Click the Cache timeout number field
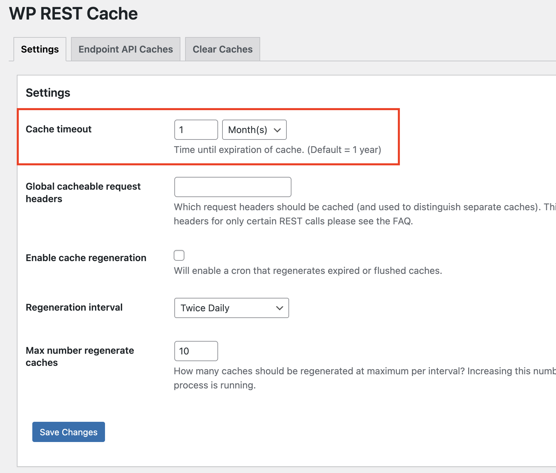This screenshot has width=556, height=473. pyautogui.click(x=196, y=130)
